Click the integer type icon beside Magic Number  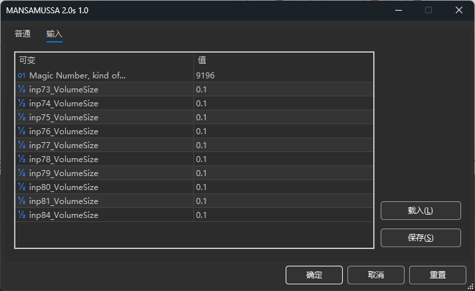point(22,76)
